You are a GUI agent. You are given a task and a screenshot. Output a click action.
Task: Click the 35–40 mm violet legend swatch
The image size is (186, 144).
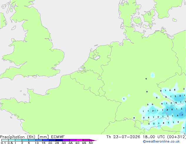click(x=73, y=140)
